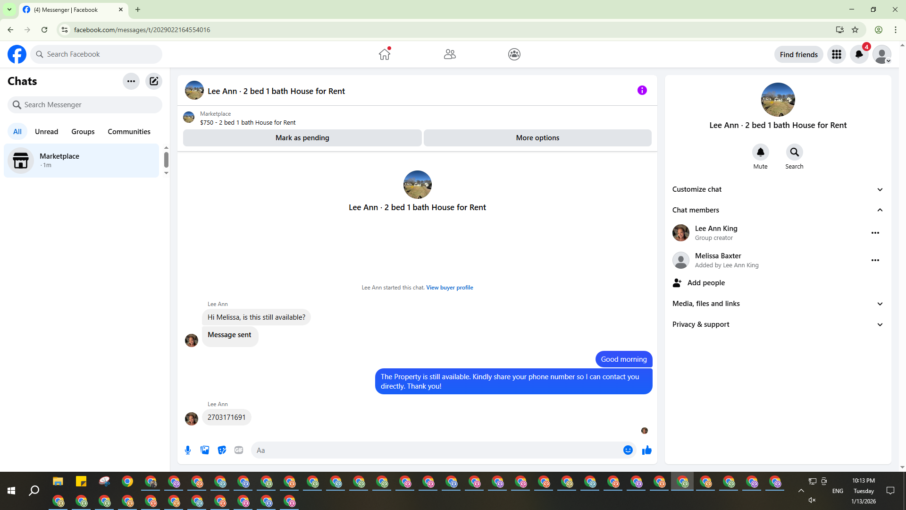Open the emoji picker in message box
906x510 pixels.
click(x=628, y=450)
